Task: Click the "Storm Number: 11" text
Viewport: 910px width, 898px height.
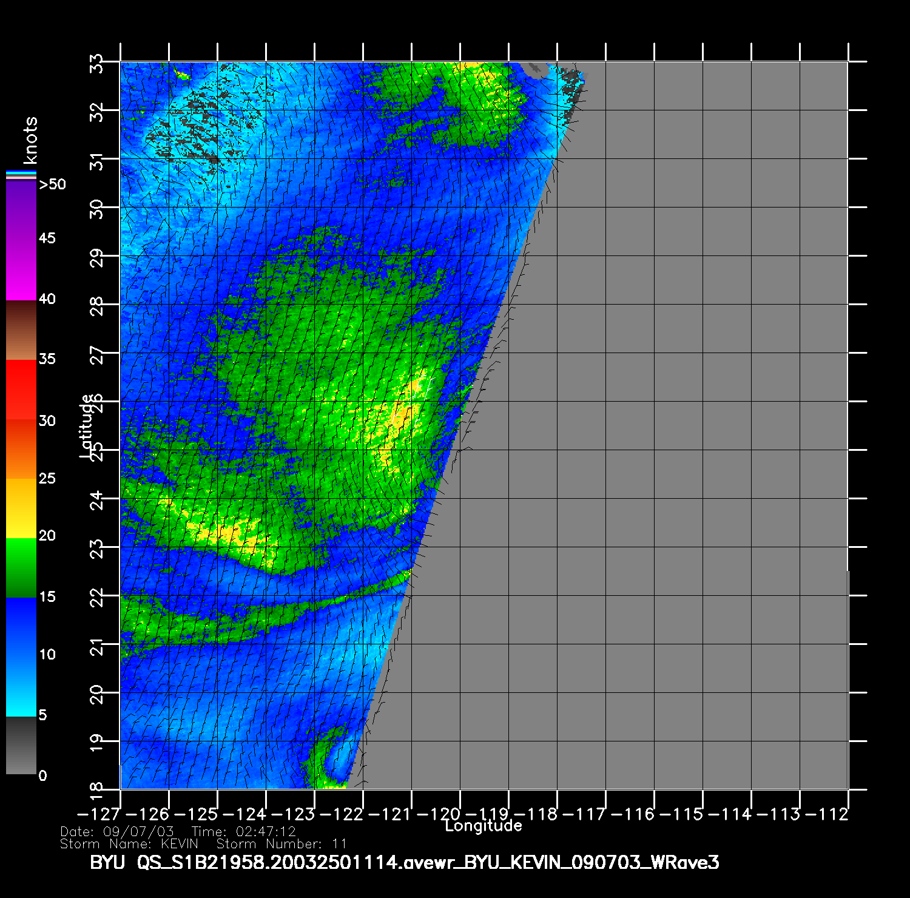Action: point(281,844)
